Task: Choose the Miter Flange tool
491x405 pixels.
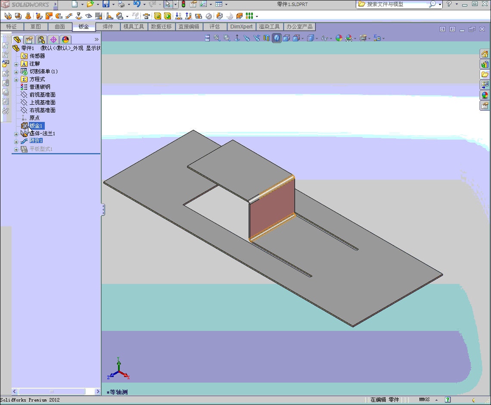Action: [x=49, y=16]
